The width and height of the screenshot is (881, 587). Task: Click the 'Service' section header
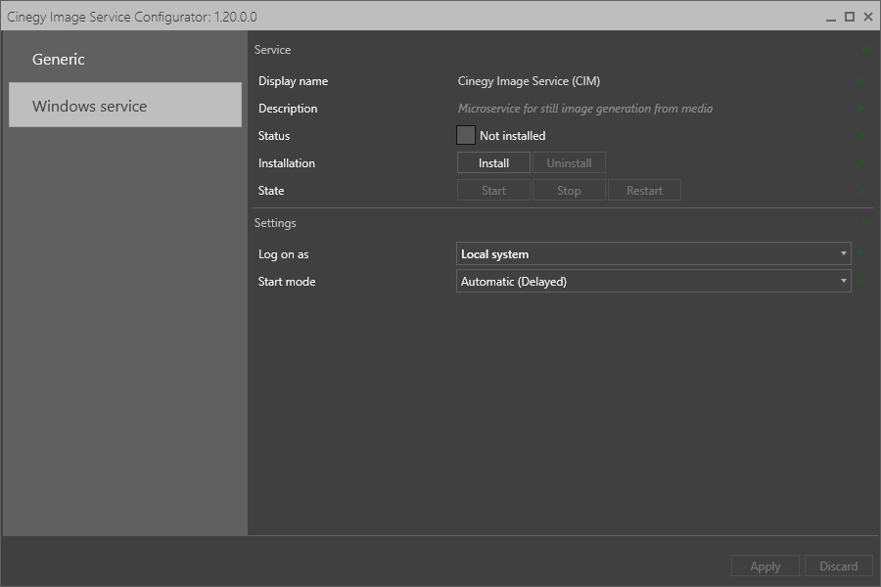(272, 50)
